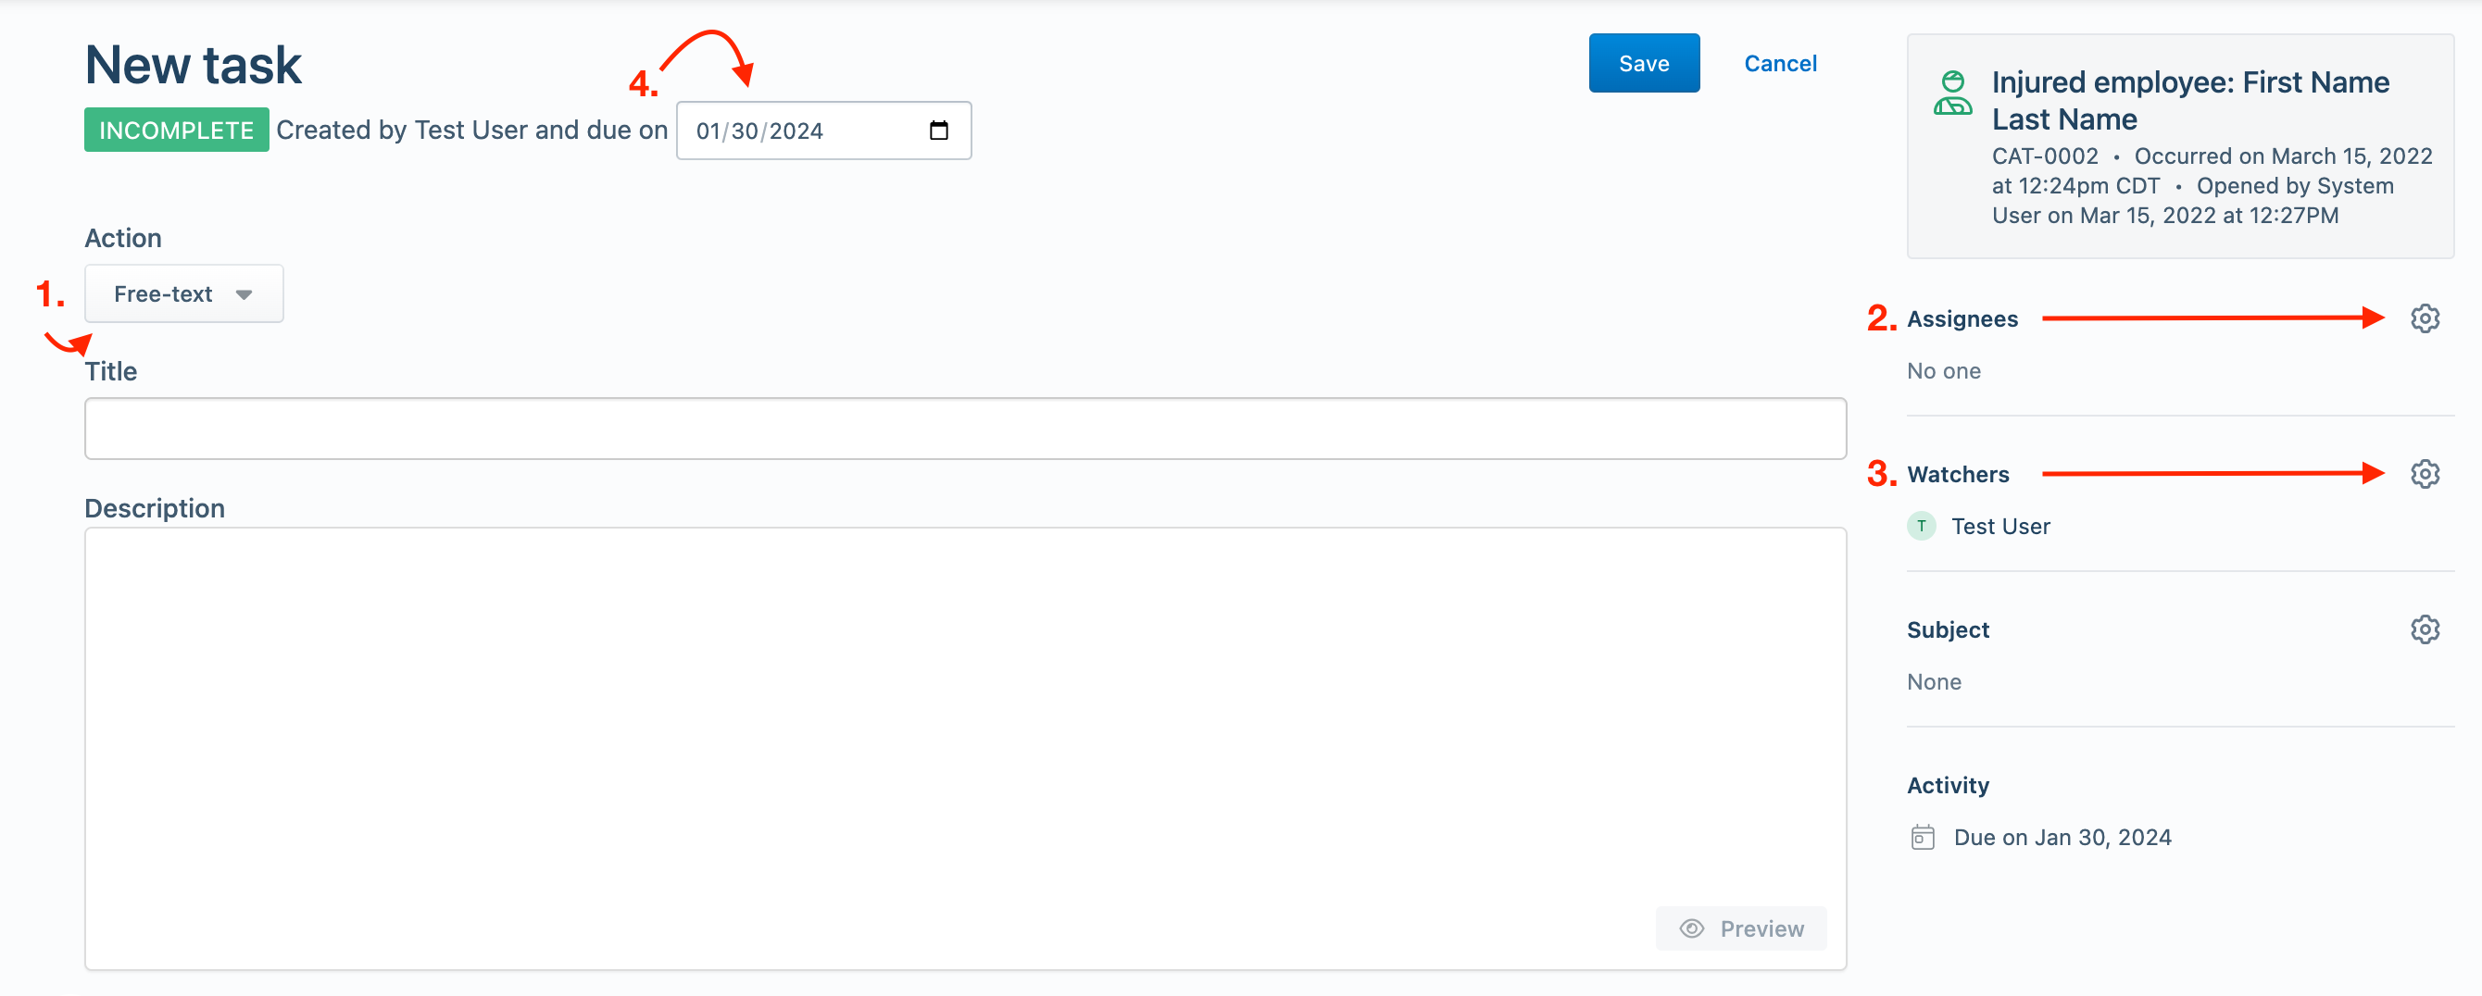The height and width of the screenshot is (996, 2482).
Task: Click the calendar icon next to Due on Jan 30
Action: point(1923,838)
